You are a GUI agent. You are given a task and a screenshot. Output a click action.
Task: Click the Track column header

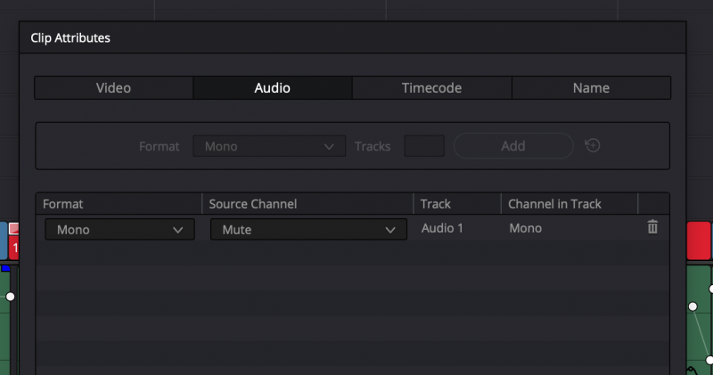(x=457, y=204)
